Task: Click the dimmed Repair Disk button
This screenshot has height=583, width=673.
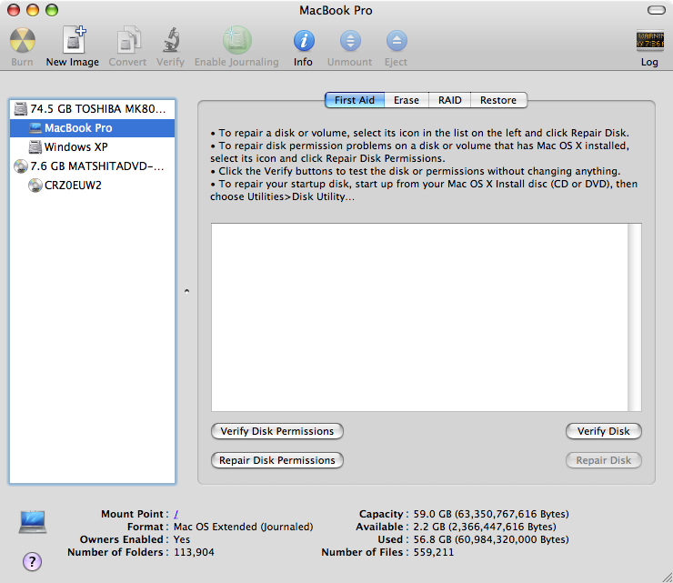Action: tap(604, 460)
